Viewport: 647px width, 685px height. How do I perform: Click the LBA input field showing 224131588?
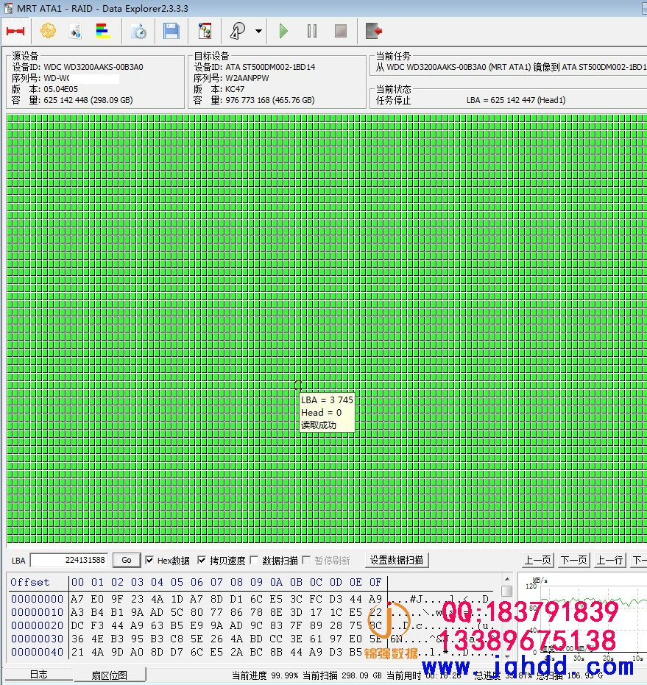coord(69,561)
